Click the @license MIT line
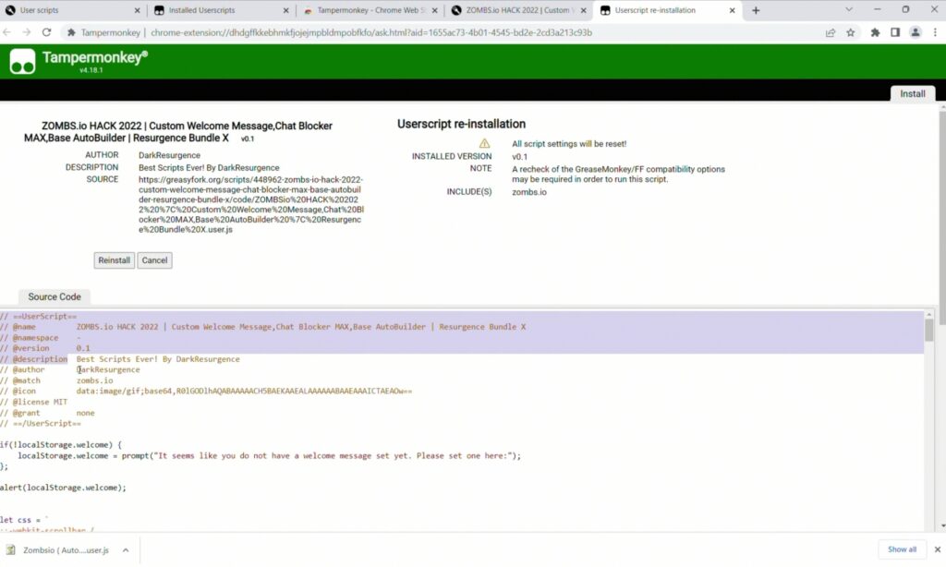This screenshot has width=946, height=567. click(34, 402)
